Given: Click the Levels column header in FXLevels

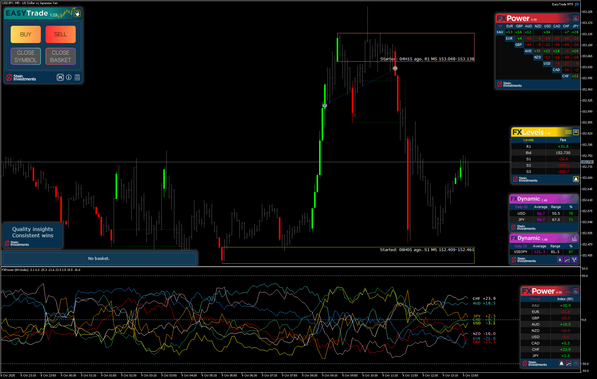Looking at the screenshot, I should [529, 140].
